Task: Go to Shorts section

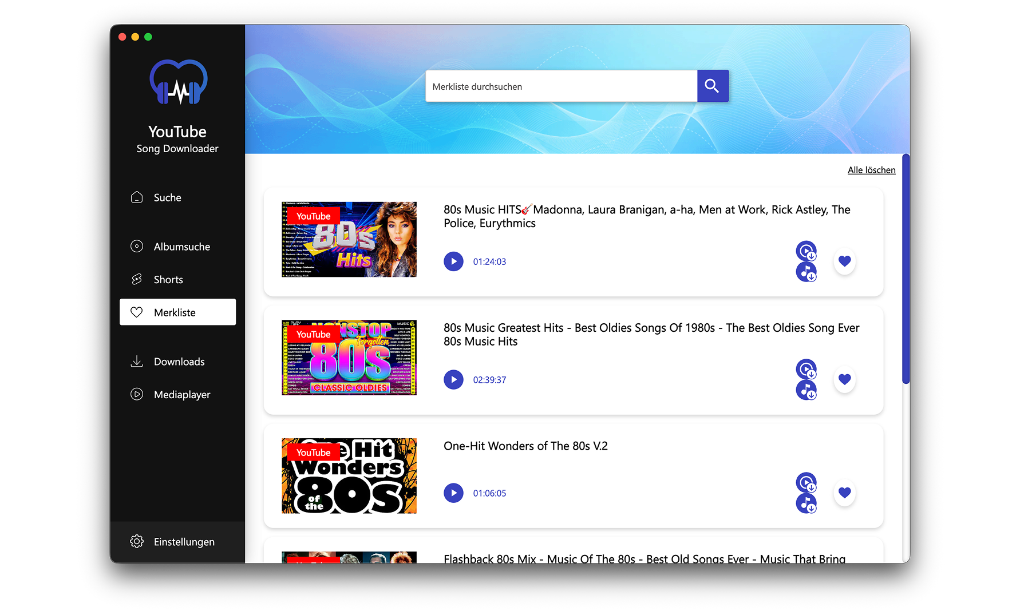Action: [177, 279]
